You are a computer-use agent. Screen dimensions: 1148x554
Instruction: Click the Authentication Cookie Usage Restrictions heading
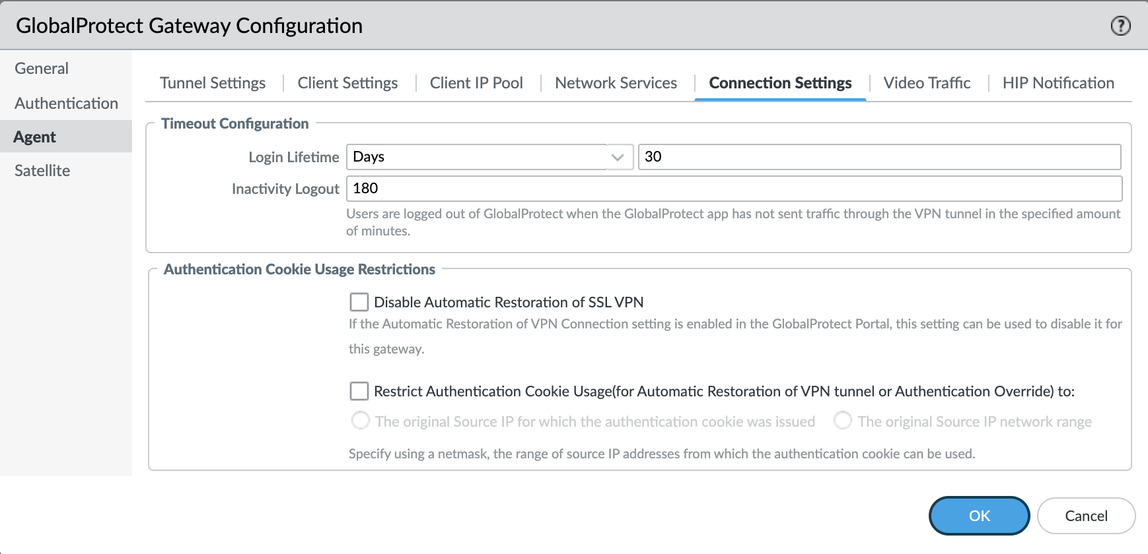click(x=299, y=270)
